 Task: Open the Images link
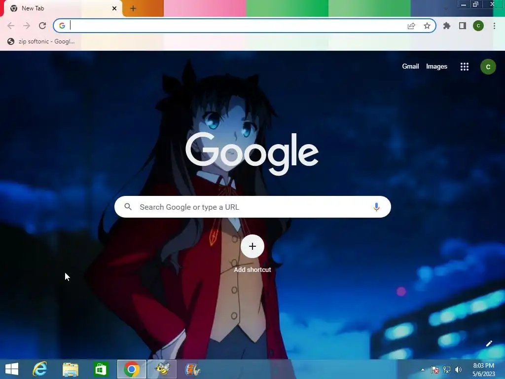436,67
